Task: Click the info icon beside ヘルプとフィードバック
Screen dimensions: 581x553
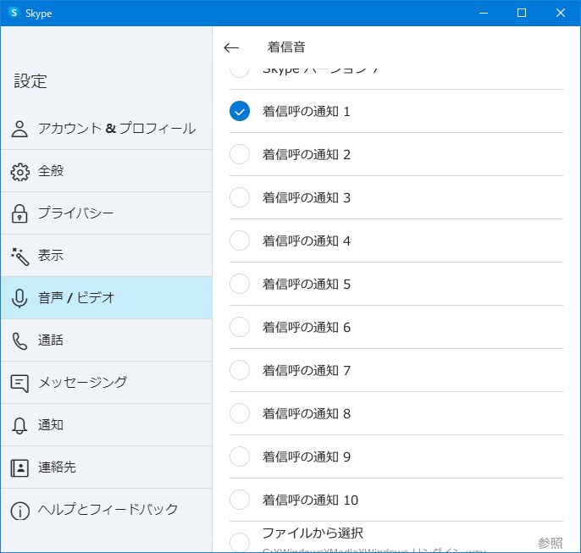Action: (x=19, y=511)
